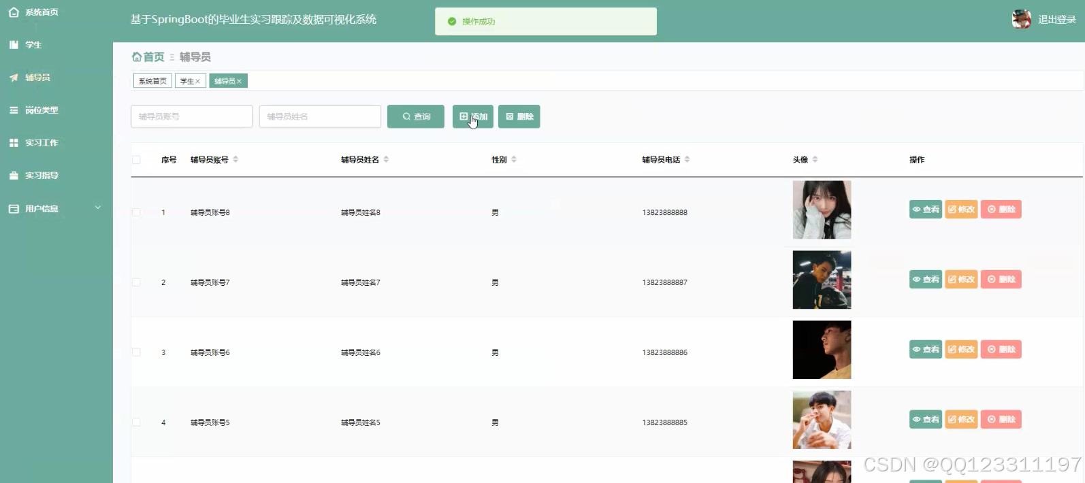Click the 辅导员 paper-plane sidebar icon
Viewport: 1085px width, 483px height.
[14, 78]
